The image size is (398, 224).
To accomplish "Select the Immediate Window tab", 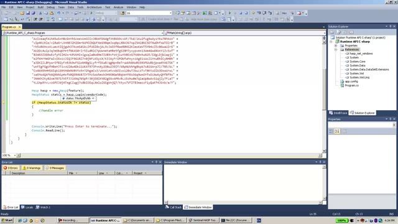I will (198, 207).
